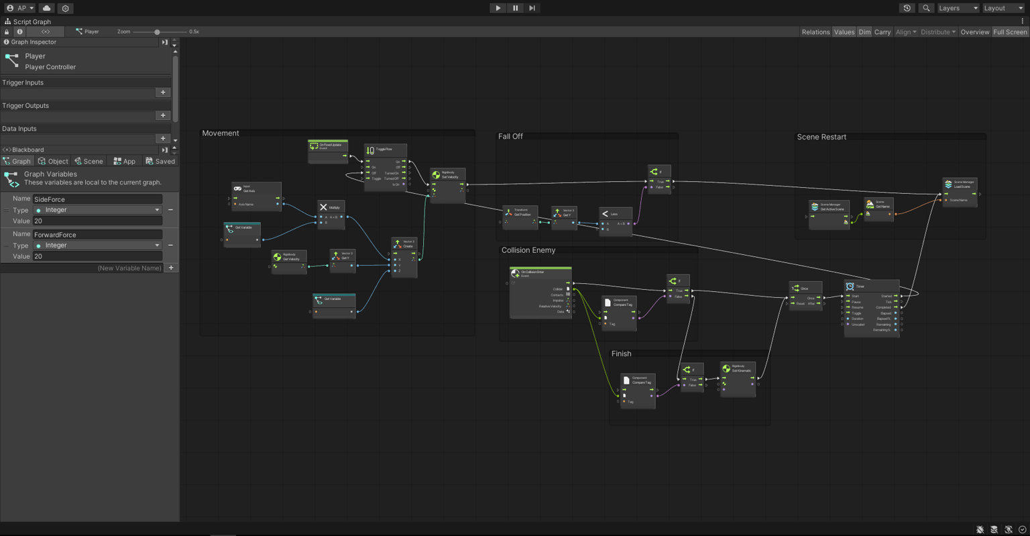Screen dimensions: 1030x536
Task: Open the SideForce Type dropdown
Action: pos(97,210)
